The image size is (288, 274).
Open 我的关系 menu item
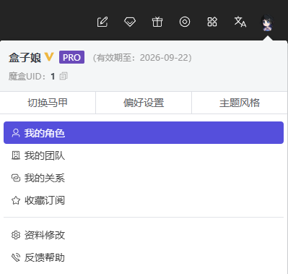pyautogui.click(x=144, y=178)
